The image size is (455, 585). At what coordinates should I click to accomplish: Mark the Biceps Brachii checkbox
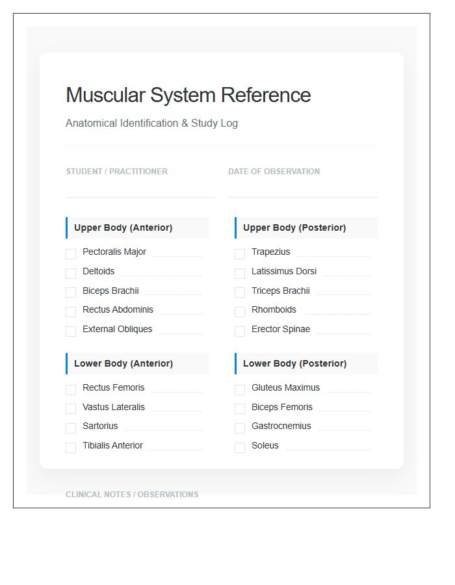click(x=71, y=292)
